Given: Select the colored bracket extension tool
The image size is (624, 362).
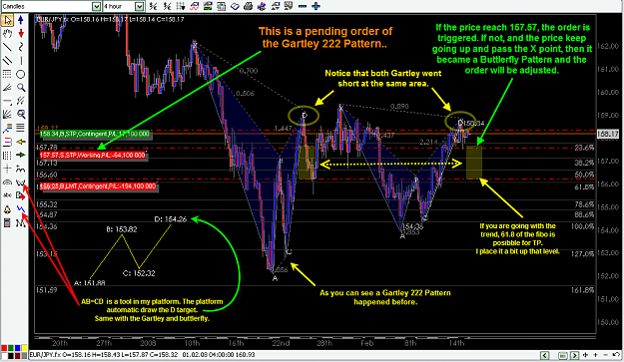Looking at the screenshot, I should (x=7, y=142).
